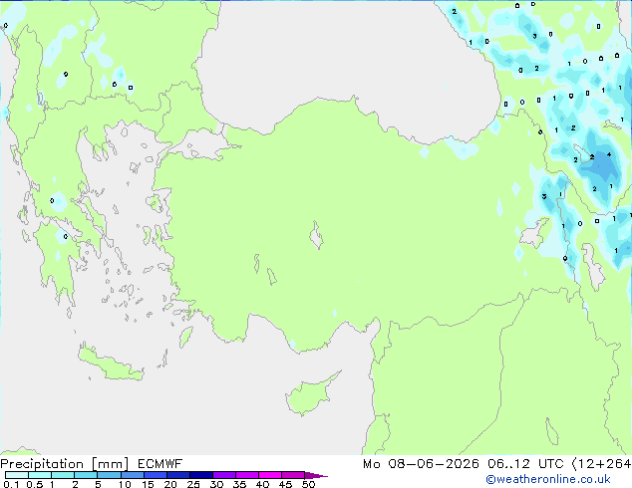Click the forecast date 'Mo 08-06-2026'

click(421, 464)
